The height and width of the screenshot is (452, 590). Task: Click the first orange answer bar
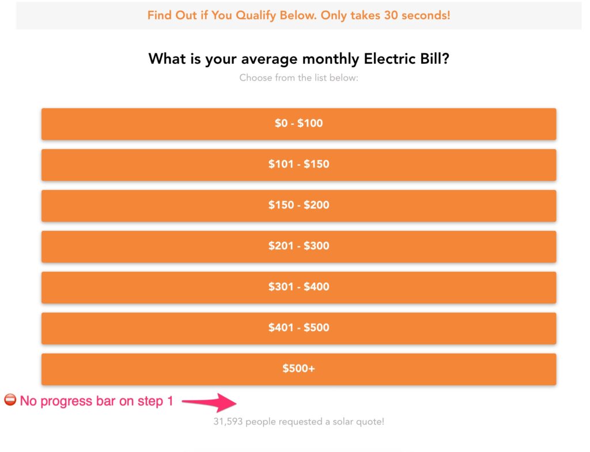coord(298,123)
